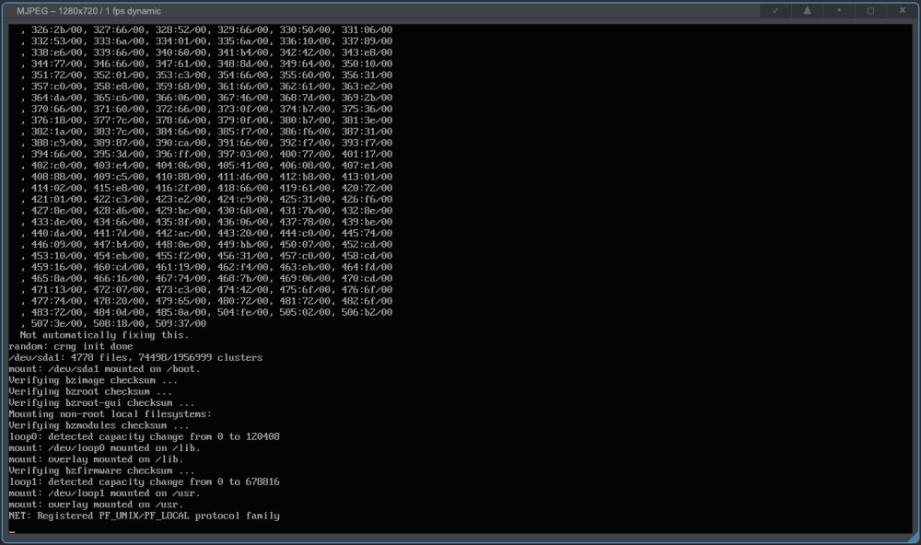This screenshot has height=545, width=921.
Task: Click 'Verifying bzroot-gui checksum ...' line
Action: tap(101, 403)
